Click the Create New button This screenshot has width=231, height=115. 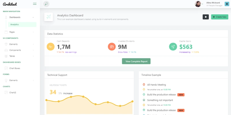tap(219, 17)
